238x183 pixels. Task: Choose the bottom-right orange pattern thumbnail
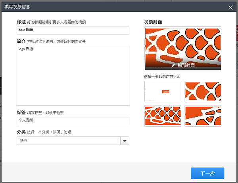203,116
